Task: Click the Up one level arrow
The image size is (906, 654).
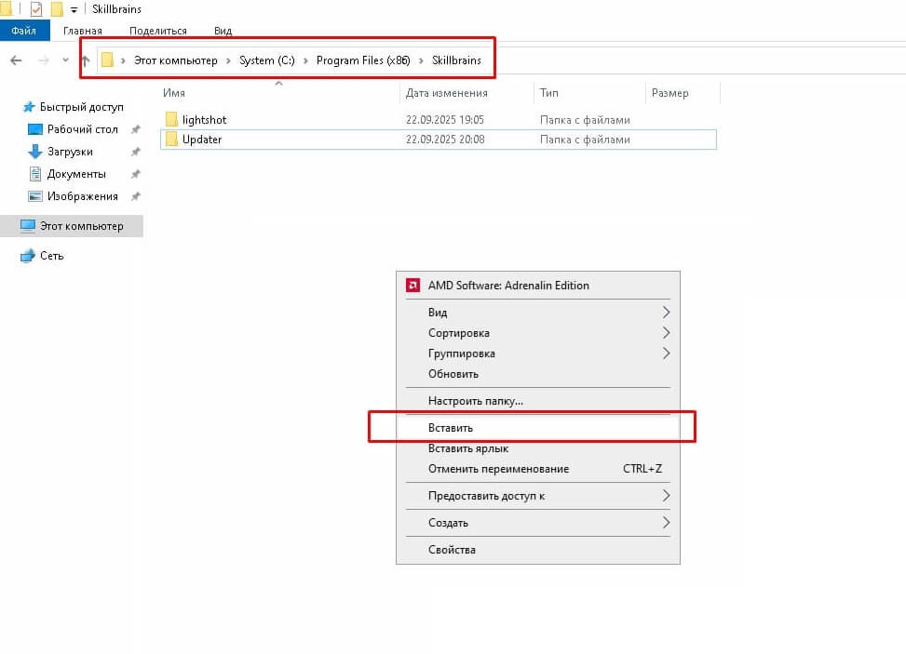Action: [86, 60]
